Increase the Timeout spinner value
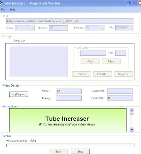This screenshot has height=154, width=141. [x=102, y=27]
